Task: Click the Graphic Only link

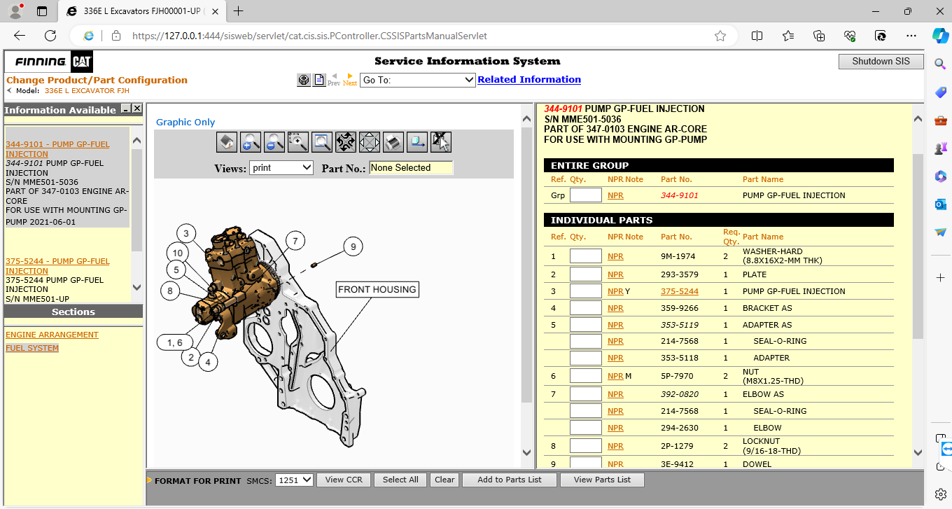Action: click(x=185, y=122)
